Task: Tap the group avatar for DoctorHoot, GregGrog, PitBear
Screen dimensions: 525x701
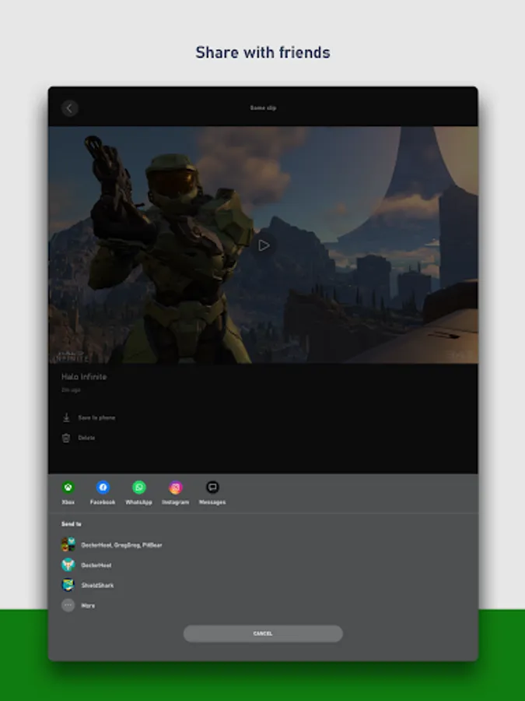Action: [68, 544]
